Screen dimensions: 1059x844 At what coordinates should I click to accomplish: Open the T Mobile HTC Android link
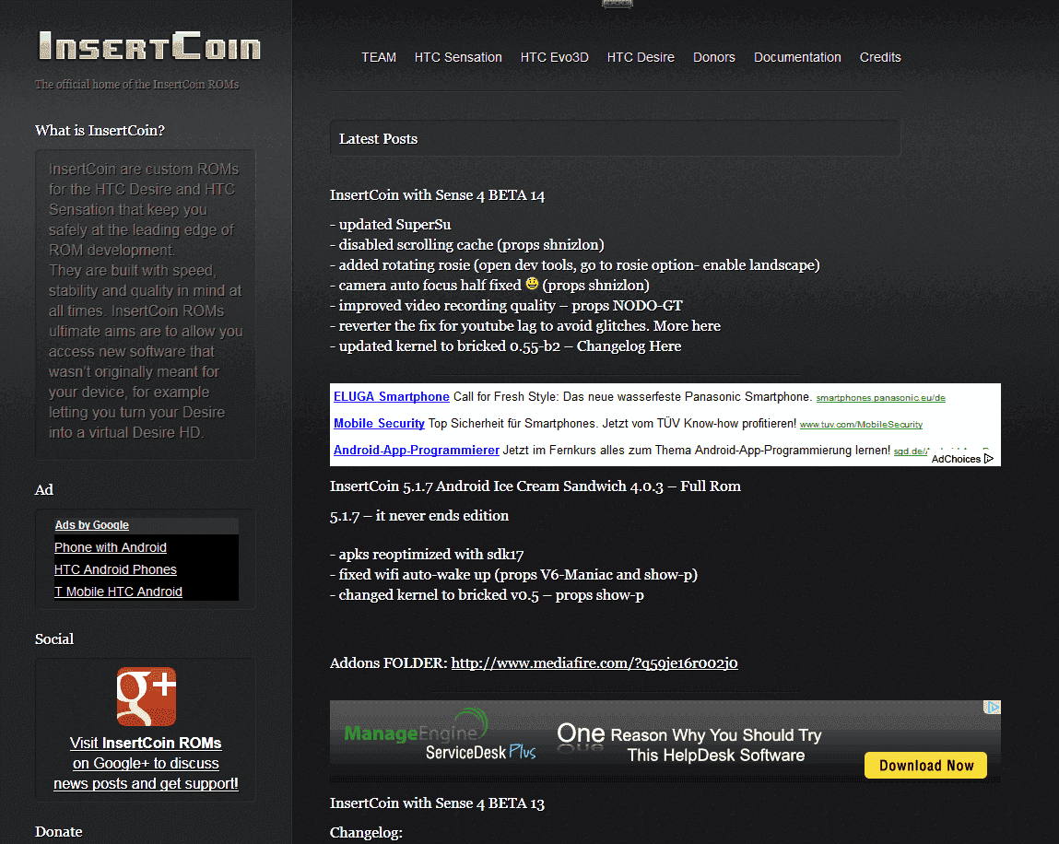[x=118, y=592]
